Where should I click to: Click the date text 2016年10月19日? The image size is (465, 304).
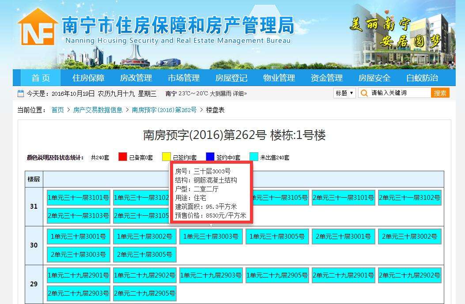click(x=73, y=94)
